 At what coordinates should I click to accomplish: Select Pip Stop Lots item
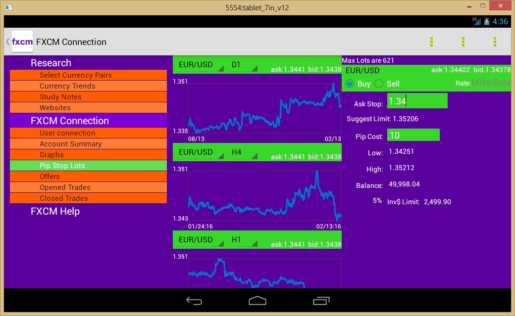(88, 165)
